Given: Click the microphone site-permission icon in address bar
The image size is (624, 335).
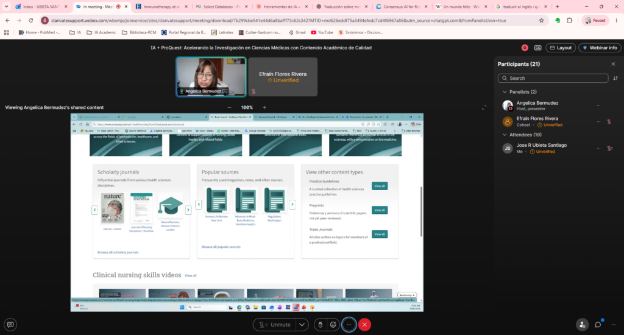Looking at the screenshot, I should [45, 20].
